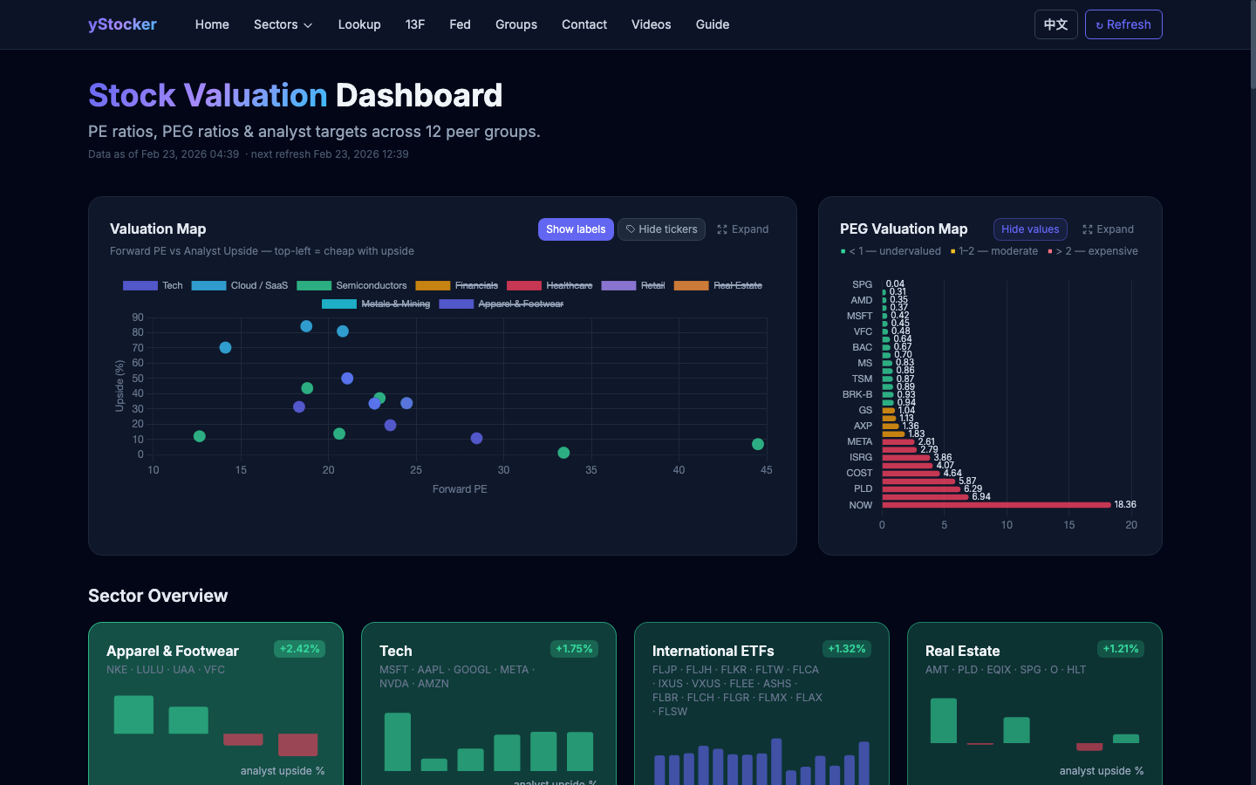Toggle the Hide tickers option

pos(661,229)
